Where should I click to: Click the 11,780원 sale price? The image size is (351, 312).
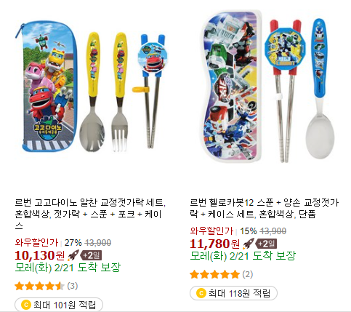[215, 244]
